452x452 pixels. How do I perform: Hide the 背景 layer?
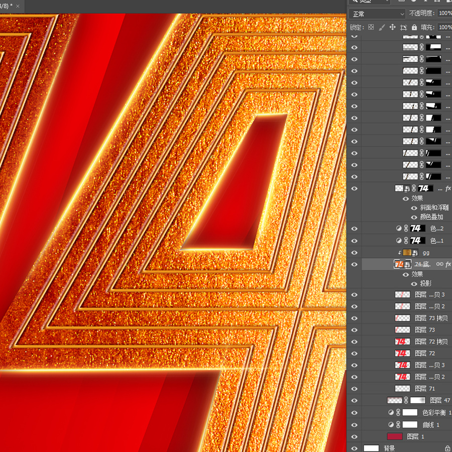click(x=354, y=448)
